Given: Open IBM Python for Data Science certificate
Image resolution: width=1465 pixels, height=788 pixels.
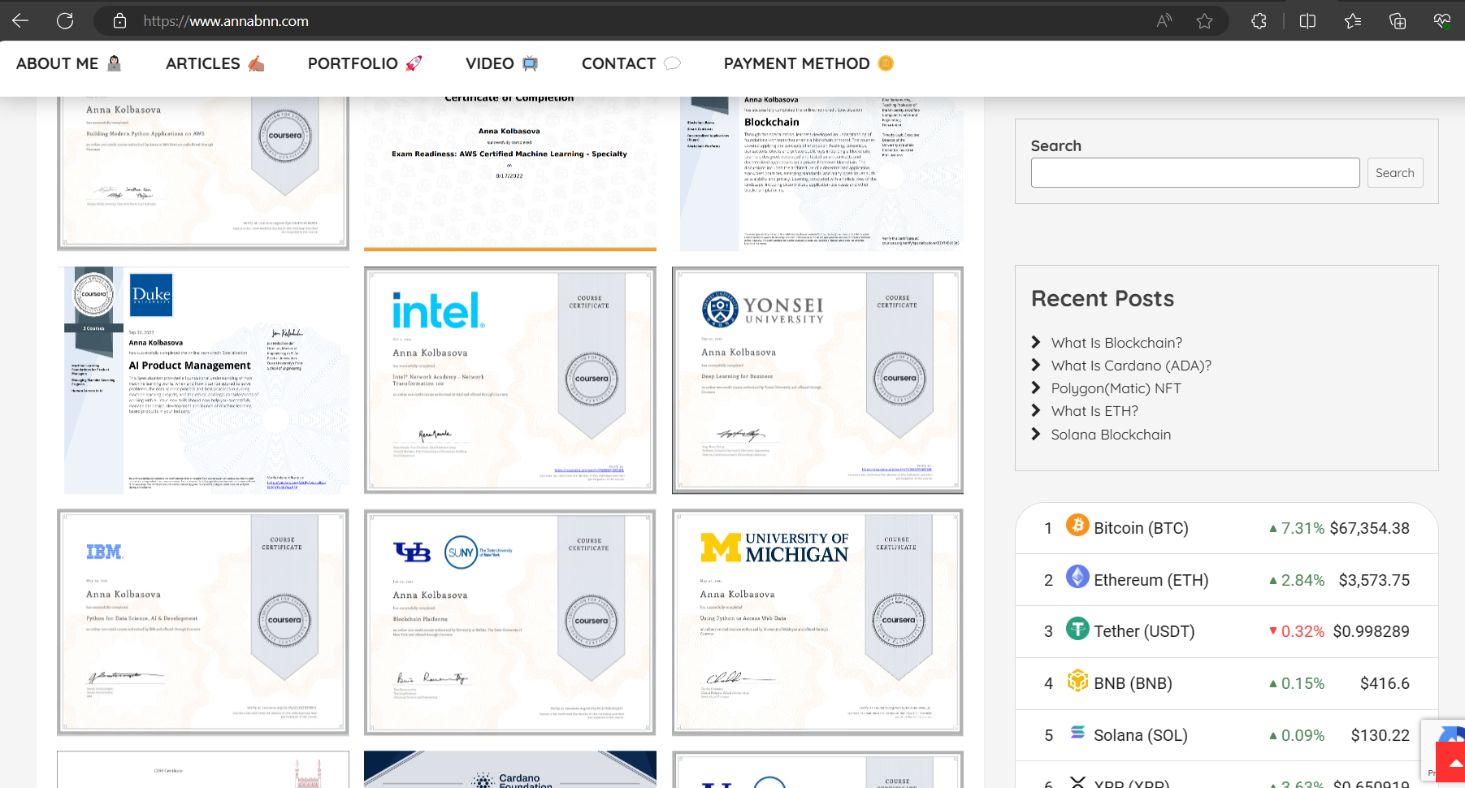Looking at the screenshot, I should pyautogui.click(x=203, y=622).
